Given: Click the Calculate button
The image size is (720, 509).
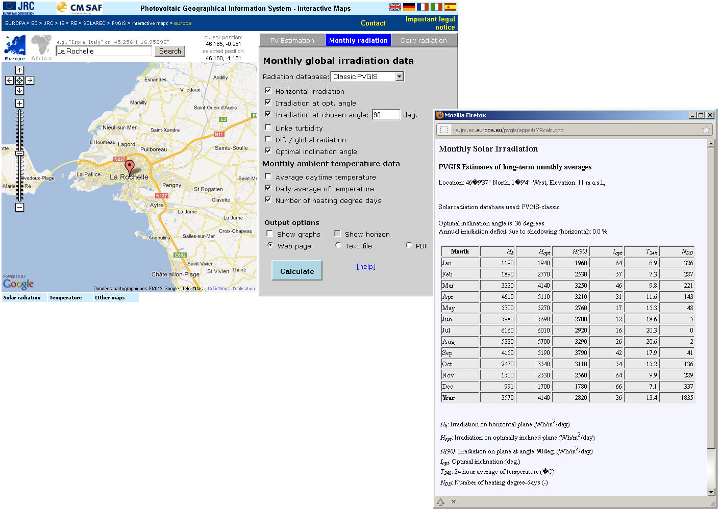Looking at the screenshot, I should [x=297, y=271].
